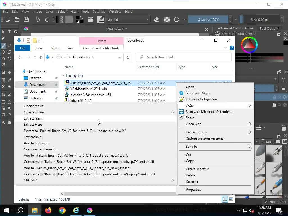Viewport: 288px width, 216px height.
Task: Click Krita's Open file toolbar icon
Action: tap(17, 19)
